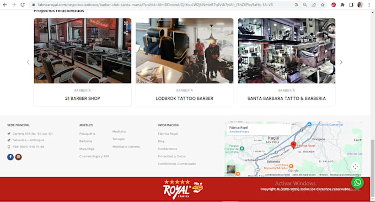Open the Maquillaje furniture link
The image size is (375, 202).
click(x=87, y=149)
